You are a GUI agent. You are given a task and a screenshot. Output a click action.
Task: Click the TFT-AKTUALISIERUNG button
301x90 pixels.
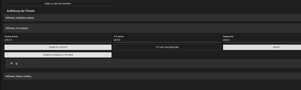pyautogui.click(x=167, y=47)
